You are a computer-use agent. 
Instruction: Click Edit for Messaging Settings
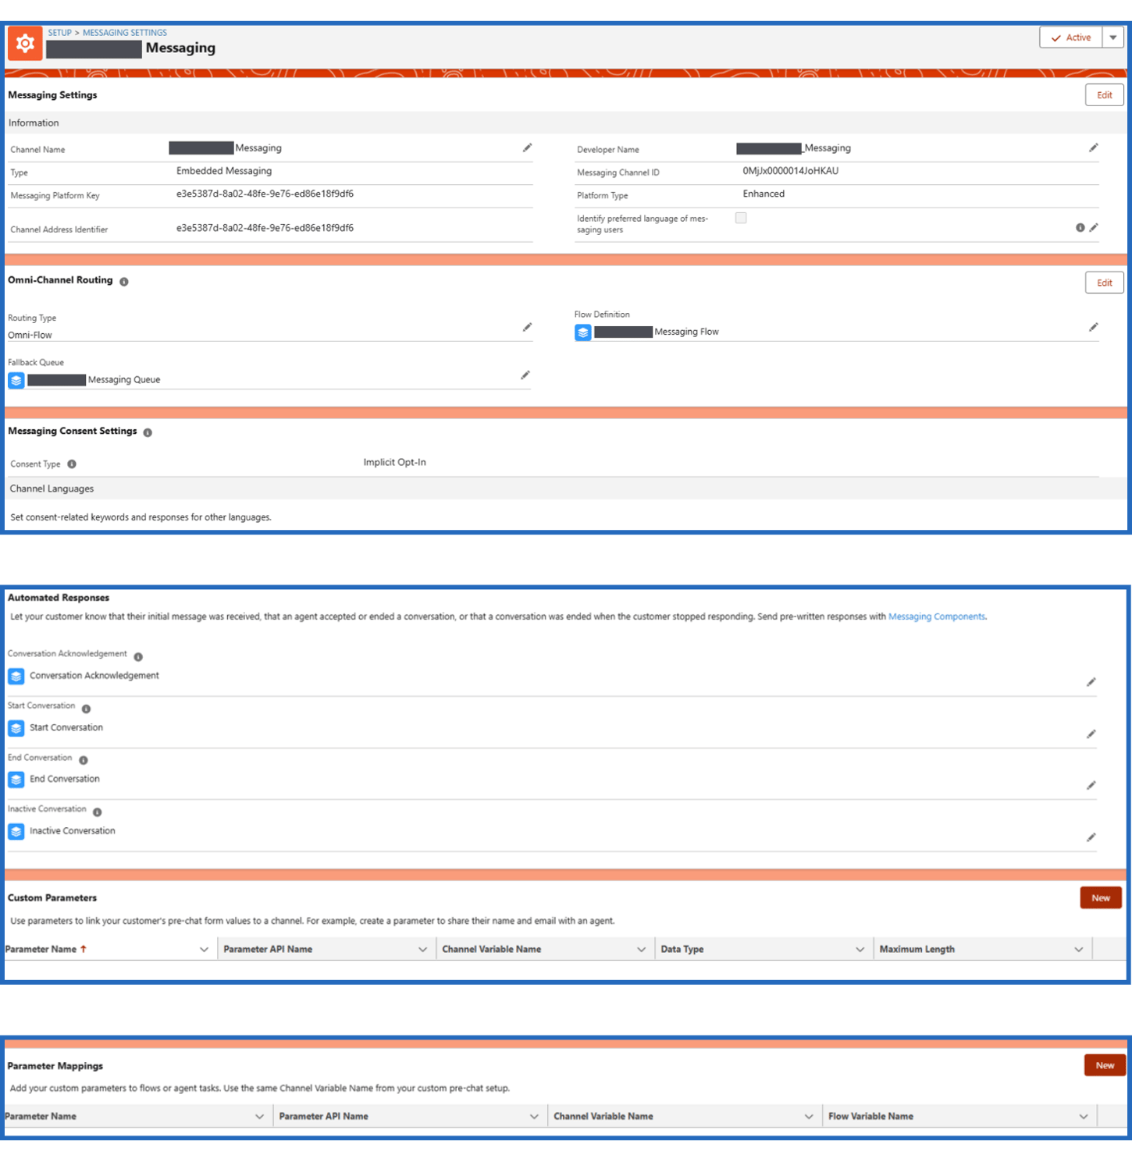coord(1104,94)
